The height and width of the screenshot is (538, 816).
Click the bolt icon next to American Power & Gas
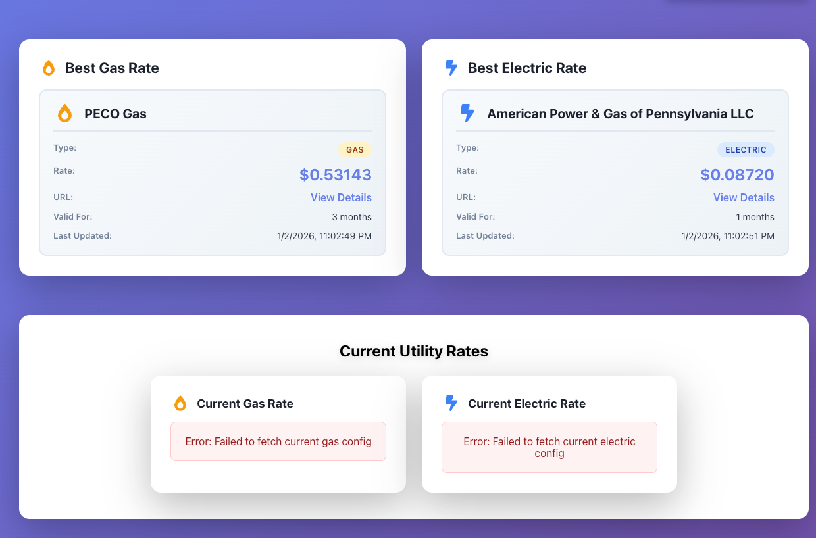(467, 114)
